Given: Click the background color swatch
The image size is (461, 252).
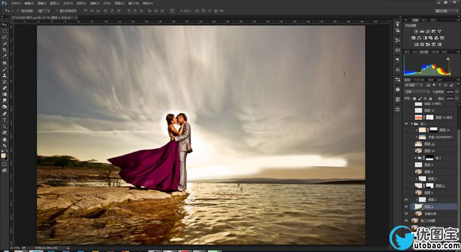Looking at the screenshot, I should pos(6,158).
